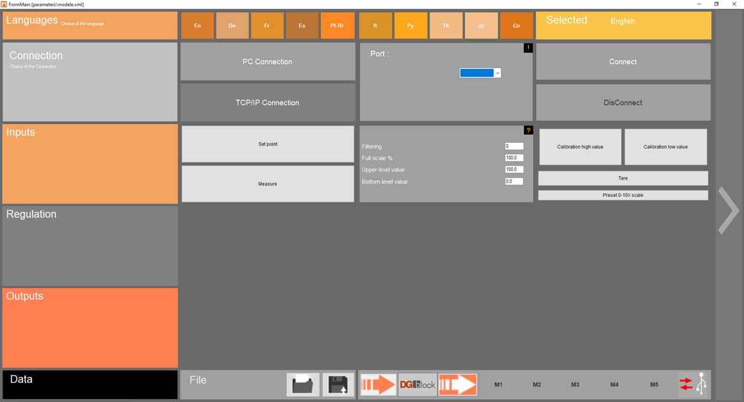The image size is (744, 402).
Task: Select the Fr language tile
Action: click(267, 26)
